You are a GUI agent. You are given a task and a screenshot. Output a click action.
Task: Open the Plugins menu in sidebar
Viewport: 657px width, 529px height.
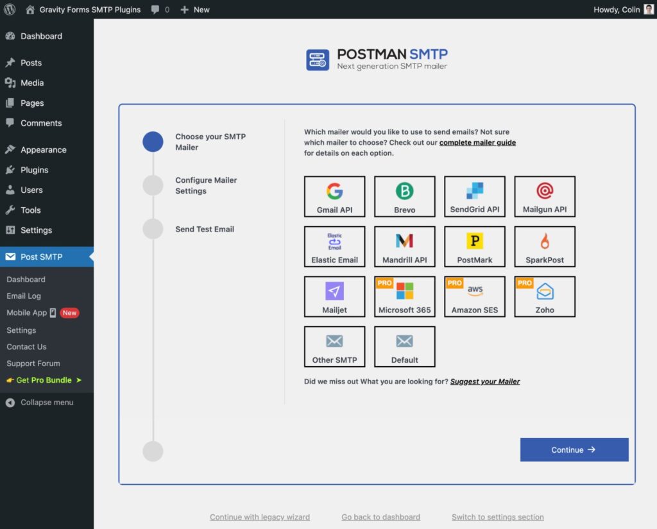click(34, 170)
